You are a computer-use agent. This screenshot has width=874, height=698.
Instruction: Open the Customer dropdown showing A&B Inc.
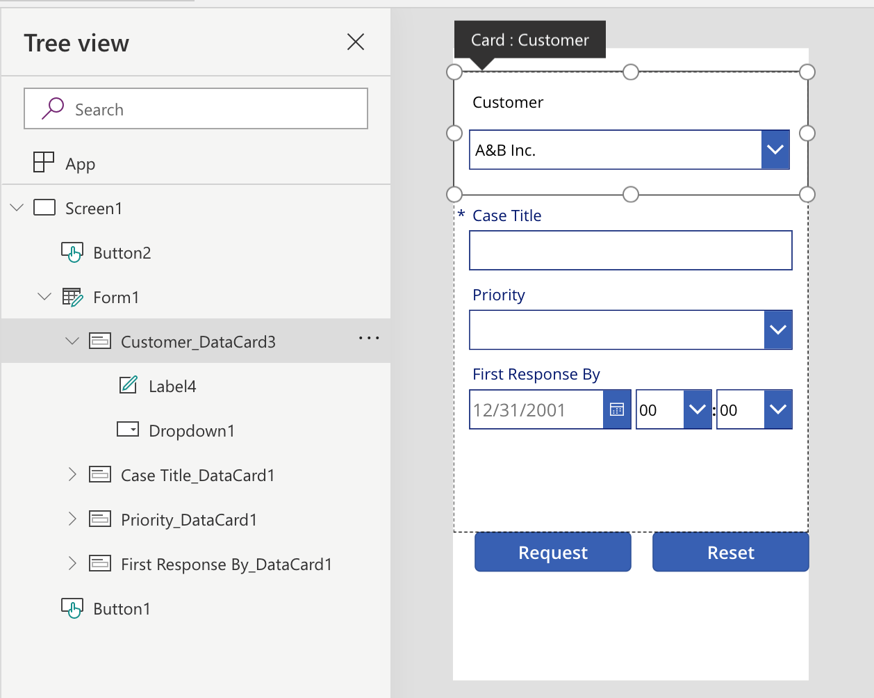[x=775, y=149]
